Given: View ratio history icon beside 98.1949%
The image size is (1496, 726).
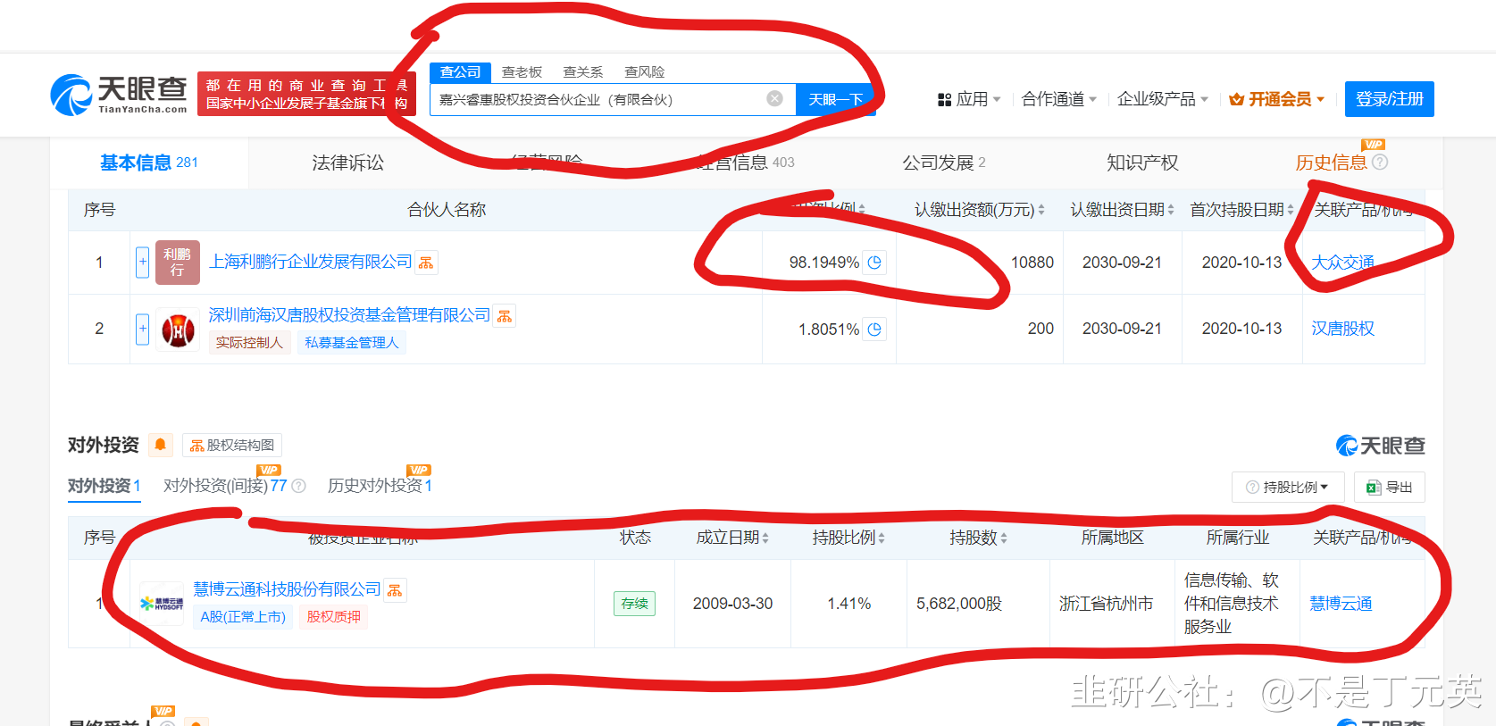Looking at the screenshot, I should (874, 263).
